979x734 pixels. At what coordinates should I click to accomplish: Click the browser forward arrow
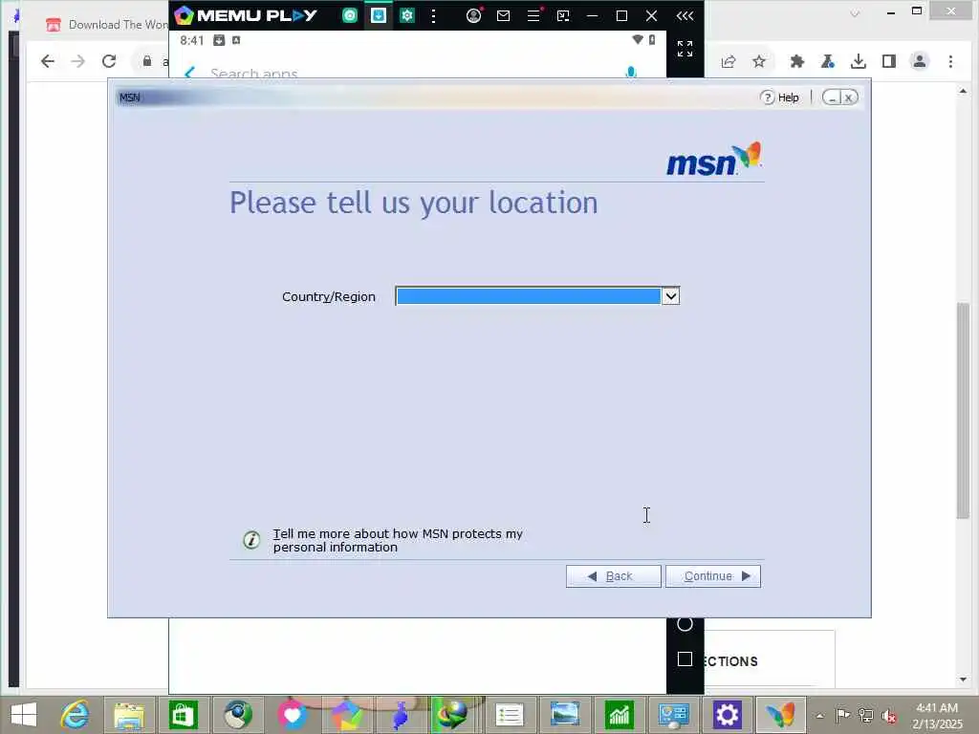tap(78, 61)
